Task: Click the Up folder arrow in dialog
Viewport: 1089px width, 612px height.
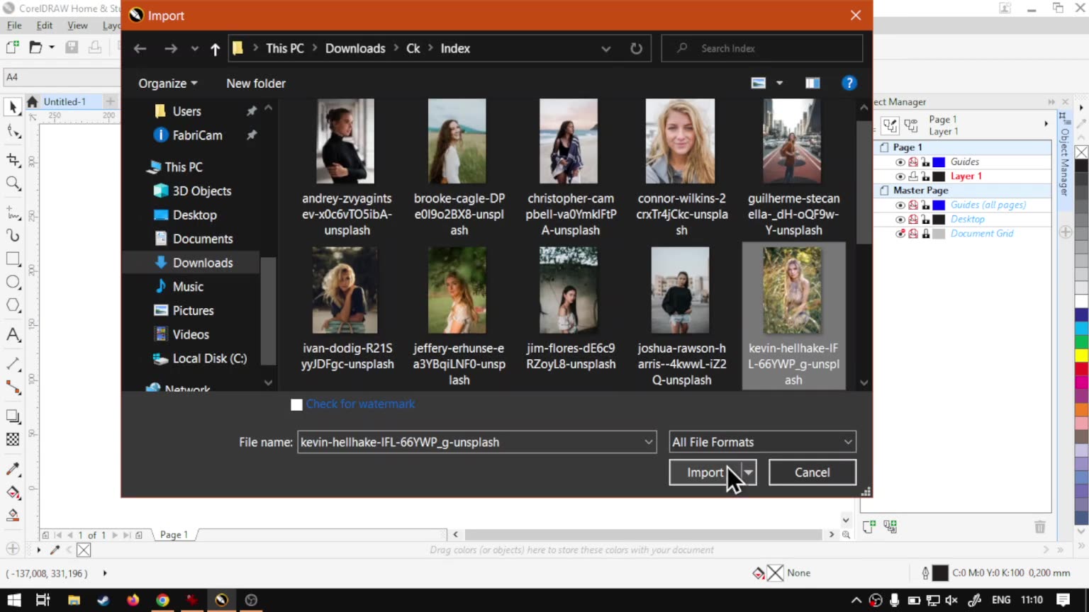Action: [216, 49]
